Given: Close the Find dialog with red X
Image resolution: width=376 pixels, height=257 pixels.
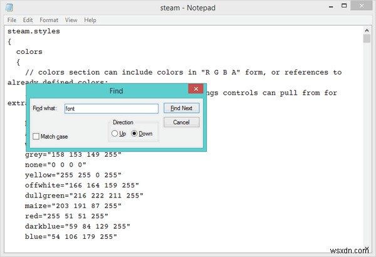Looking at the screenshot, I should (x=196, y=89).
